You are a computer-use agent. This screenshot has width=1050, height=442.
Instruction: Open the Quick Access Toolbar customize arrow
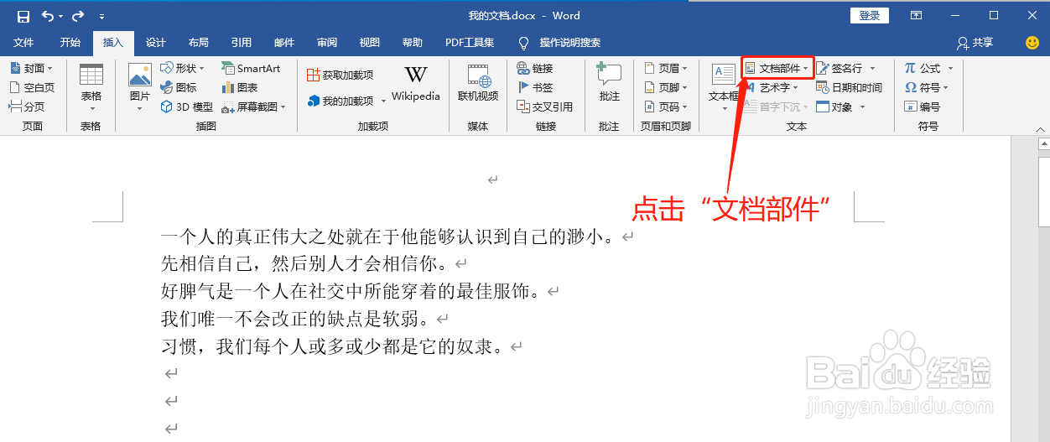tap(101, 17)
